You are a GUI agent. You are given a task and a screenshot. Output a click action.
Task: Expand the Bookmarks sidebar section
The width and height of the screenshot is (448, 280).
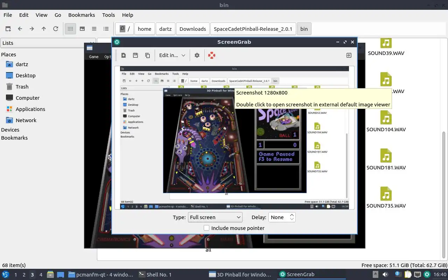click(x=14, y=138)
